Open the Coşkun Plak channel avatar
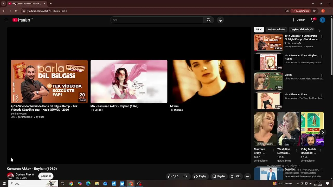333x187 pixels. (x=10, y=176)
